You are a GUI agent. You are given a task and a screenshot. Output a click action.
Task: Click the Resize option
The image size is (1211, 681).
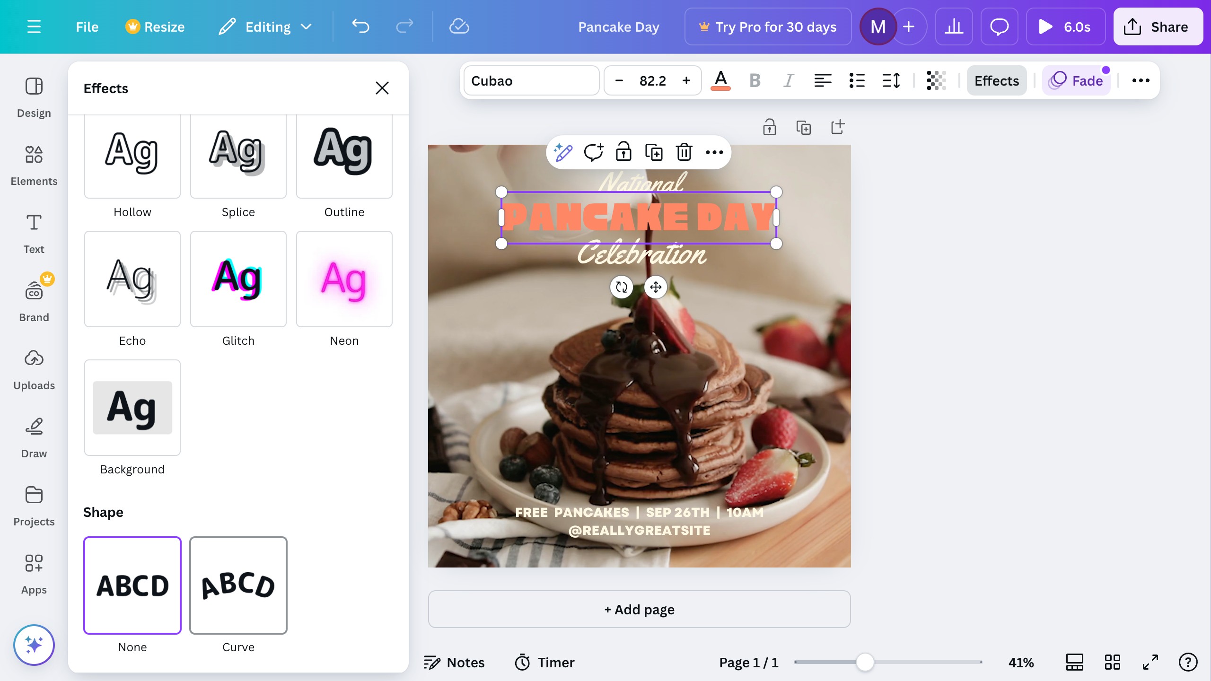coord(155,27)
